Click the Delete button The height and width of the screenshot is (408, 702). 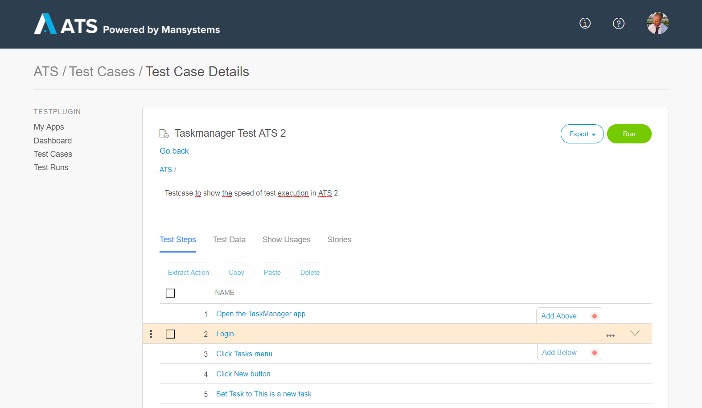click(x=310, y=272)
